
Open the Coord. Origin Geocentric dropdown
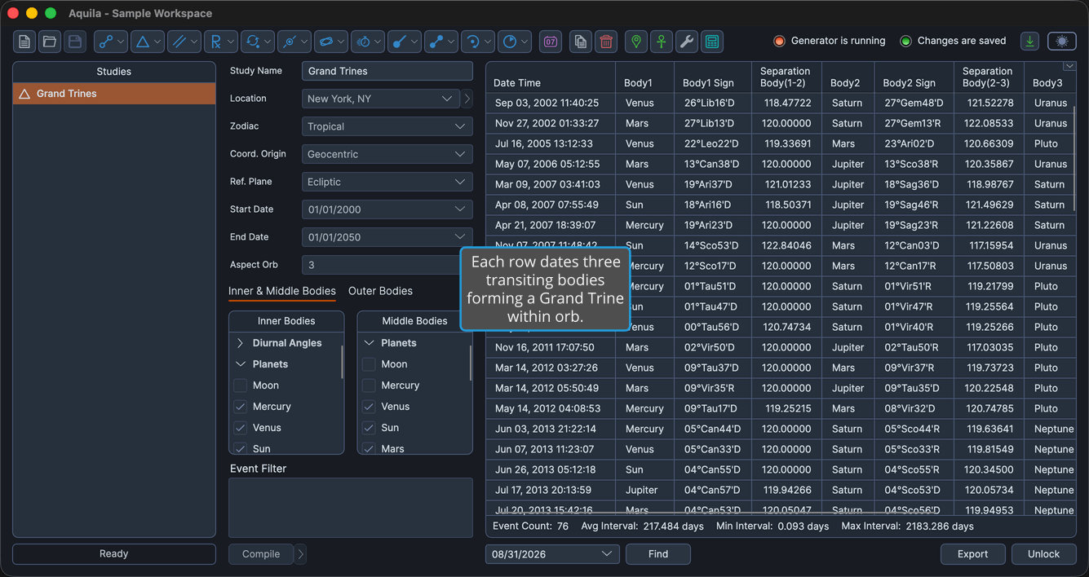pyautogui.click(x=387, y=154)
